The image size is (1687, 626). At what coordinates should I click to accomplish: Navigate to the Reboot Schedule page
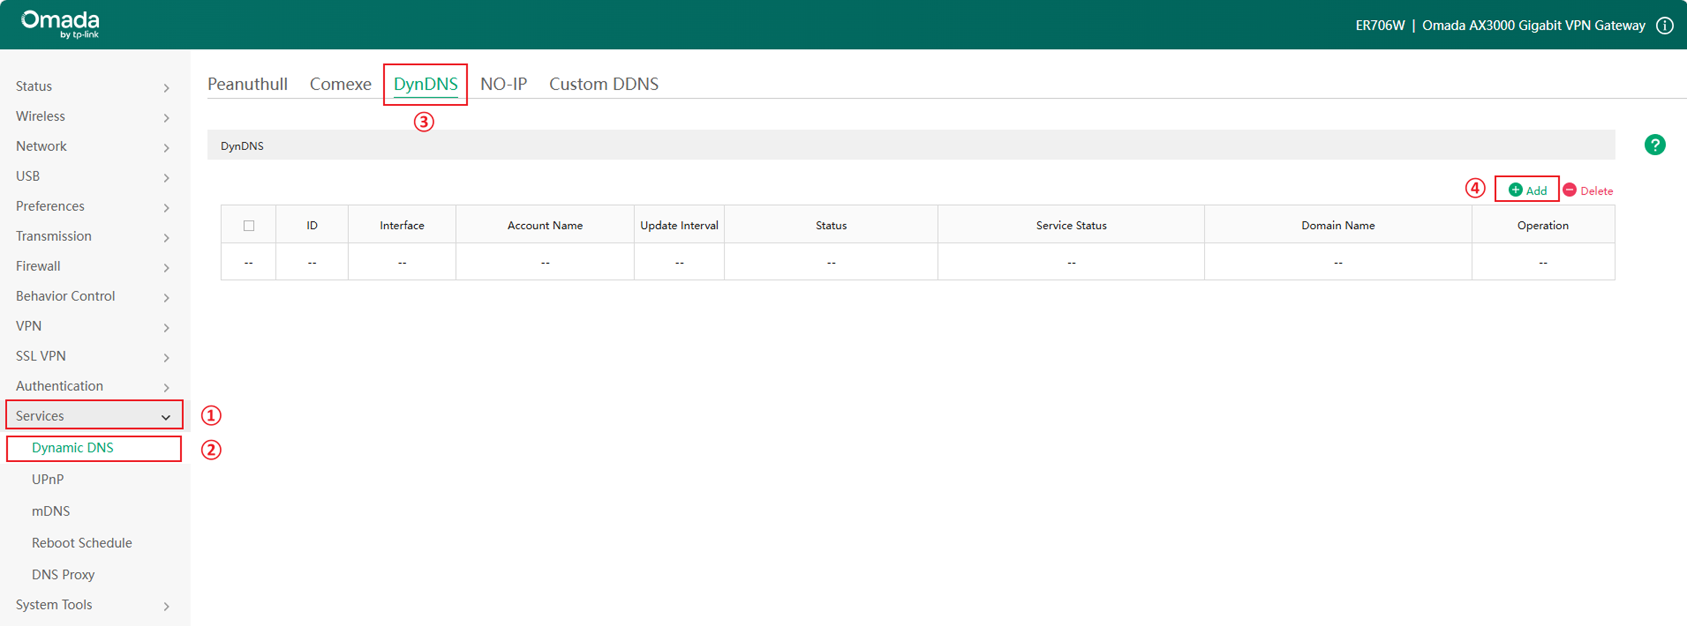[81, 542]
